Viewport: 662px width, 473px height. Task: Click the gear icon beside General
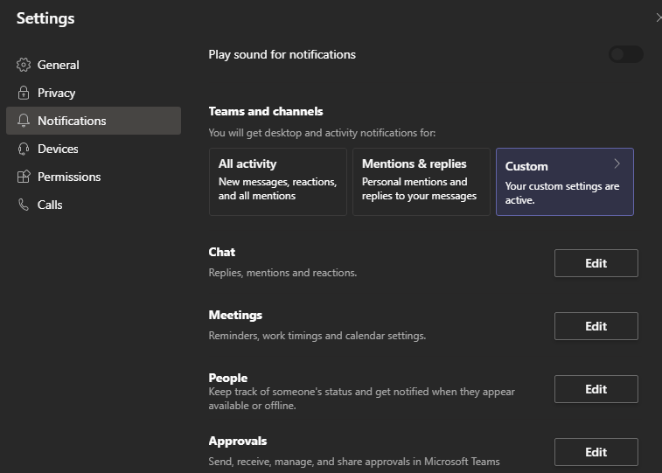pos(24,65)
